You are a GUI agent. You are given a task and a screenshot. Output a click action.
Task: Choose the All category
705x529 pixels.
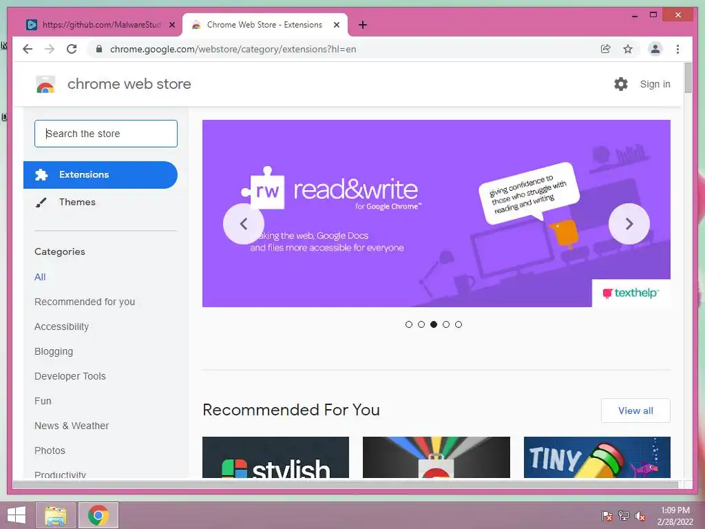point(40,277)
